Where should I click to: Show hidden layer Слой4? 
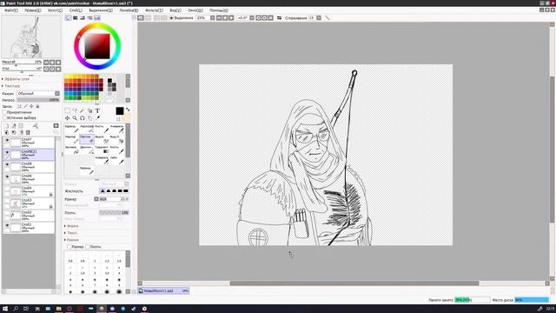(7, 189)
